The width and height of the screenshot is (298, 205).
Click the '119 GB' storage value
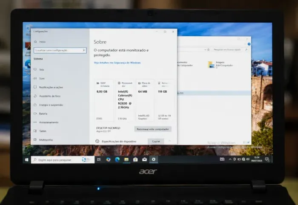tap(162, 91)
